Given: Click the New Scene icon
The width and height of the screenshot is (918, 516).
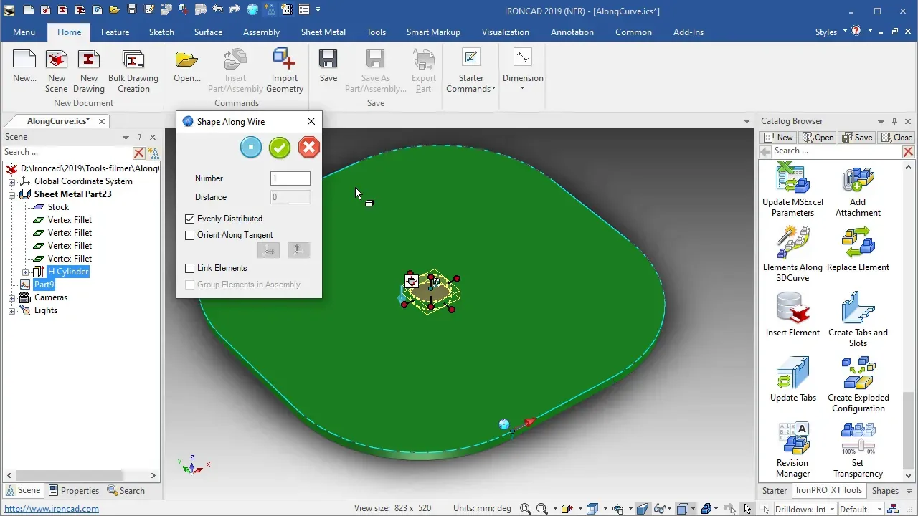Looking at the screenshot, I should [57, 59].
